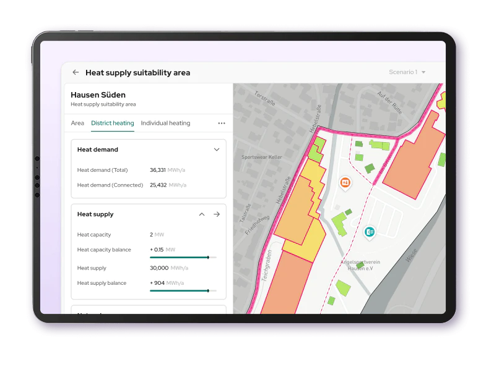Collapse the Heat supply section chevron

click(202, 214)
